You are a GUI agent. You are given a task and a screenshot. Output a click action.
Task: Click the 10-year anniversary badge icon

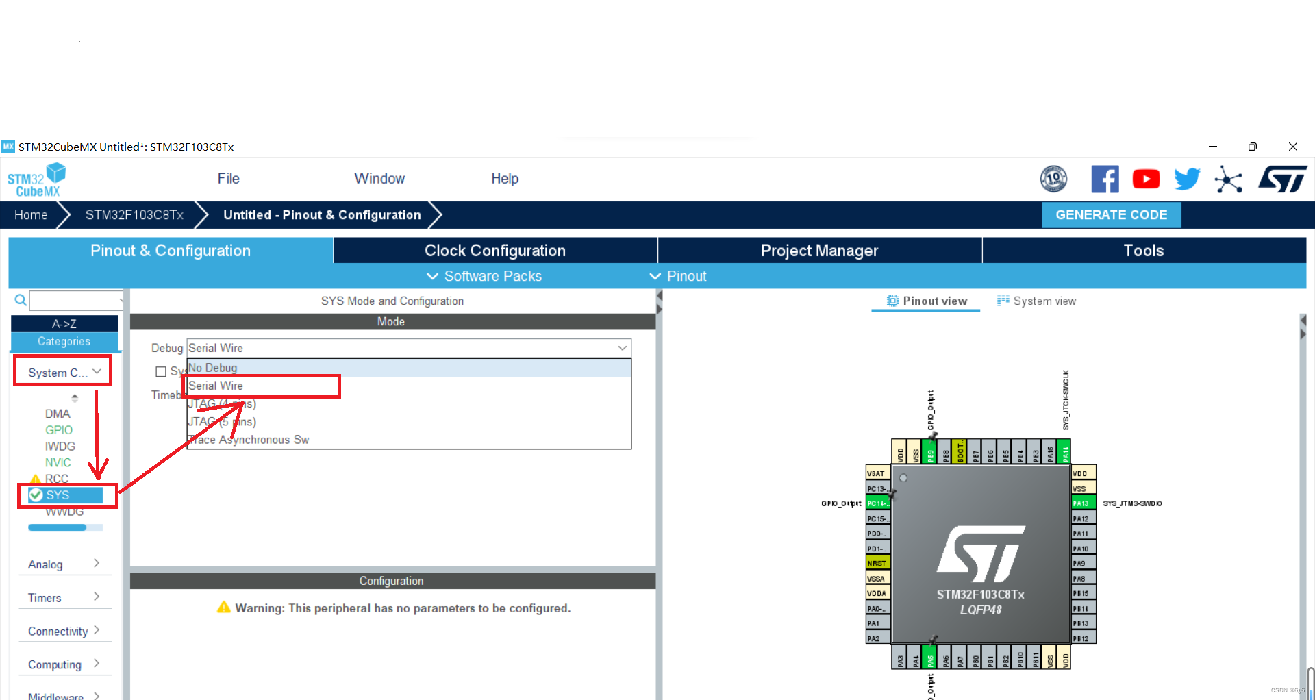tap(1053, 179)
